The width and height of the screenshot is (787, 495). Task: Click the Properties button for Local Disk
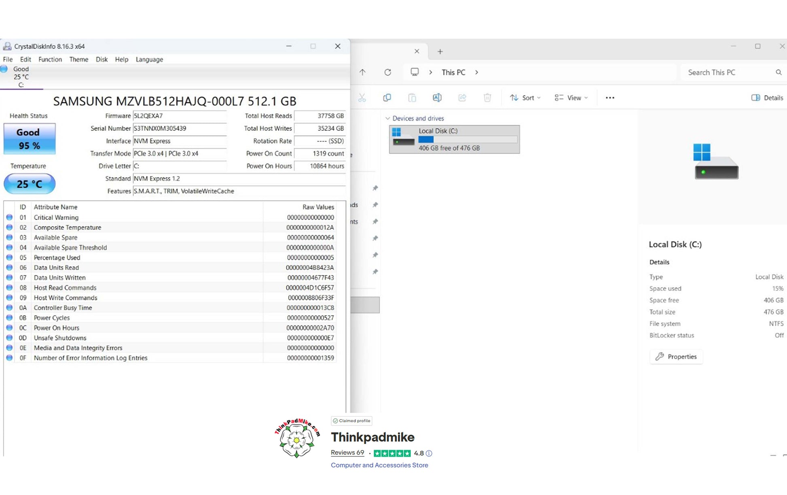[676, 357]
